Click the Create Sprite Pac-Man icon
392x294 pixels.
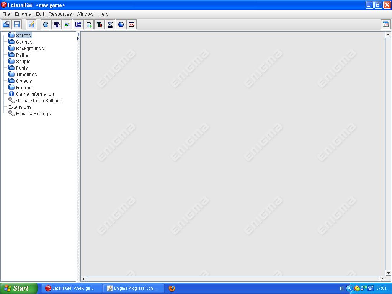click(x=46, y=24)
